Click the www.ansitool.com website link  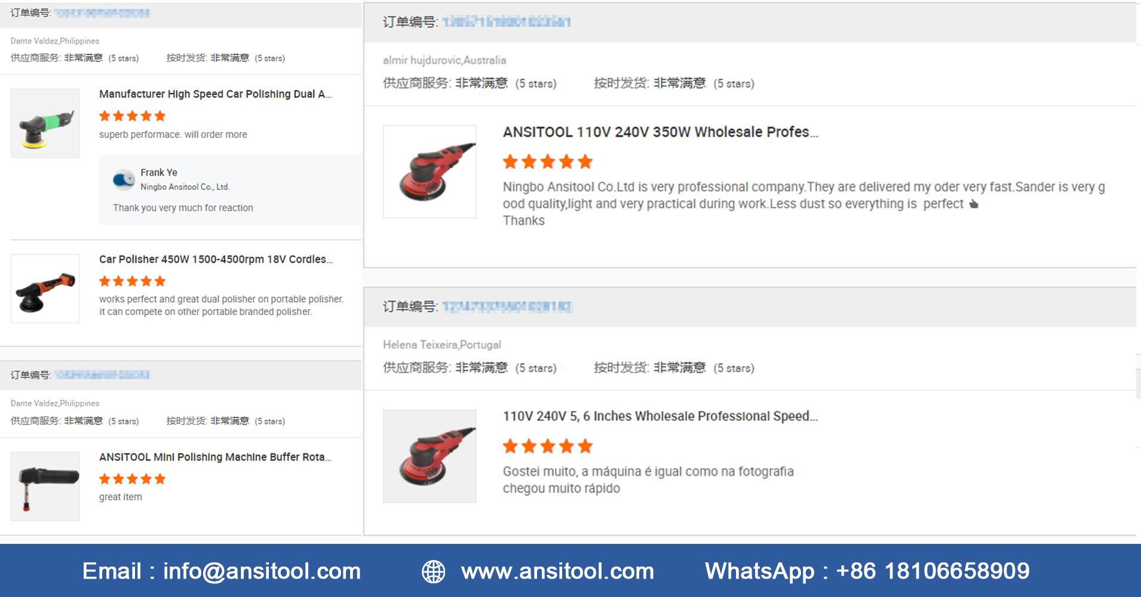click(557, 571)
